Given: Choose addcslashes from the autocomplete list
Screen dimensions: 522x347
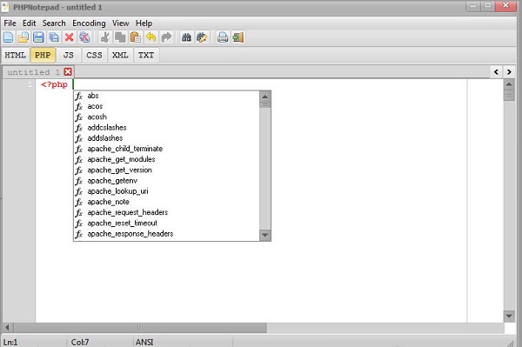Looking at the screenshot, I should click(166, 128).
